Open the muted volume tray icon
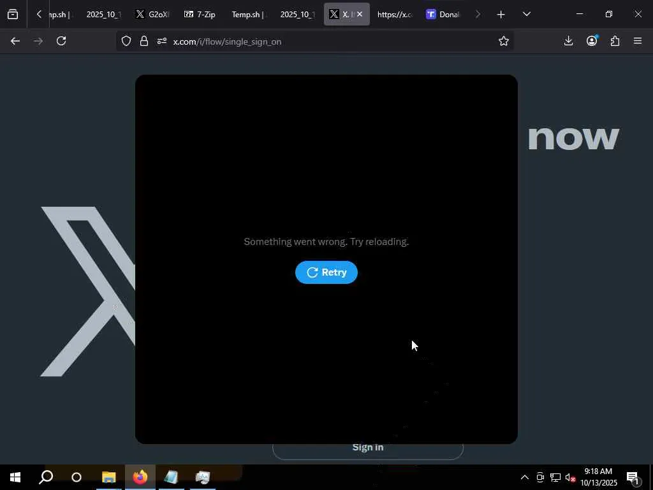 [x=570, y=477]
